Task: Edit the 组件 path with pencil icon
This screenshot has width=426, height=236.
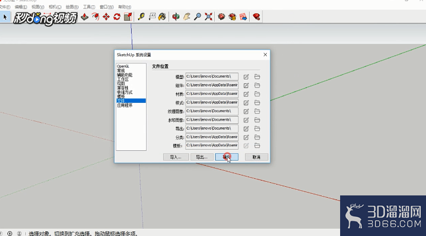Action: click(x=246, y=86)
